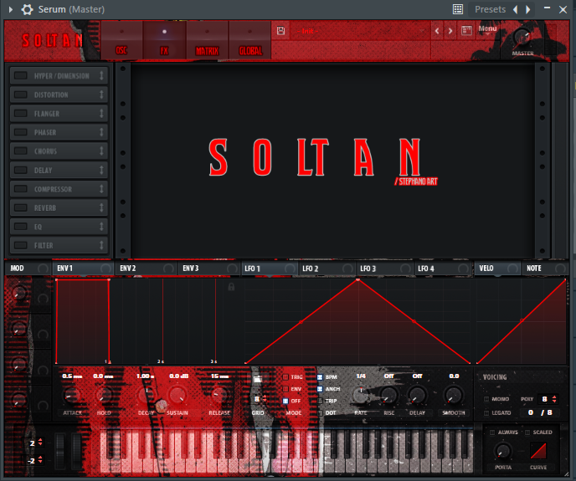Open the LFO shape folder icon
576x481 pixels.
pos(258,379)
